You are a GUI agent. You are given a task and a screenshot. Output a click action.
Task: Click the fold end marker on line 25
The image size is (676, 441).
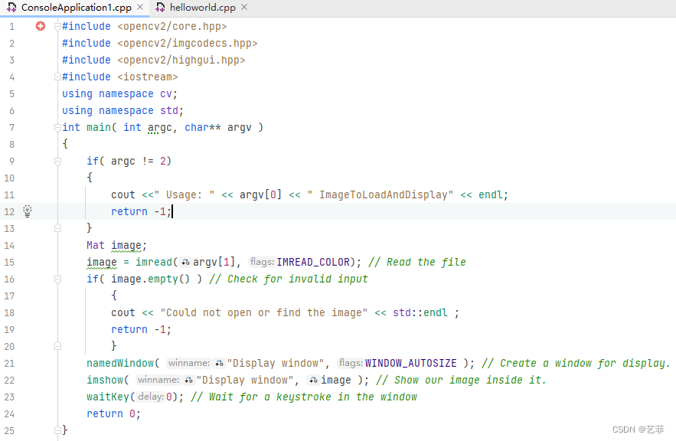[57, 430]
